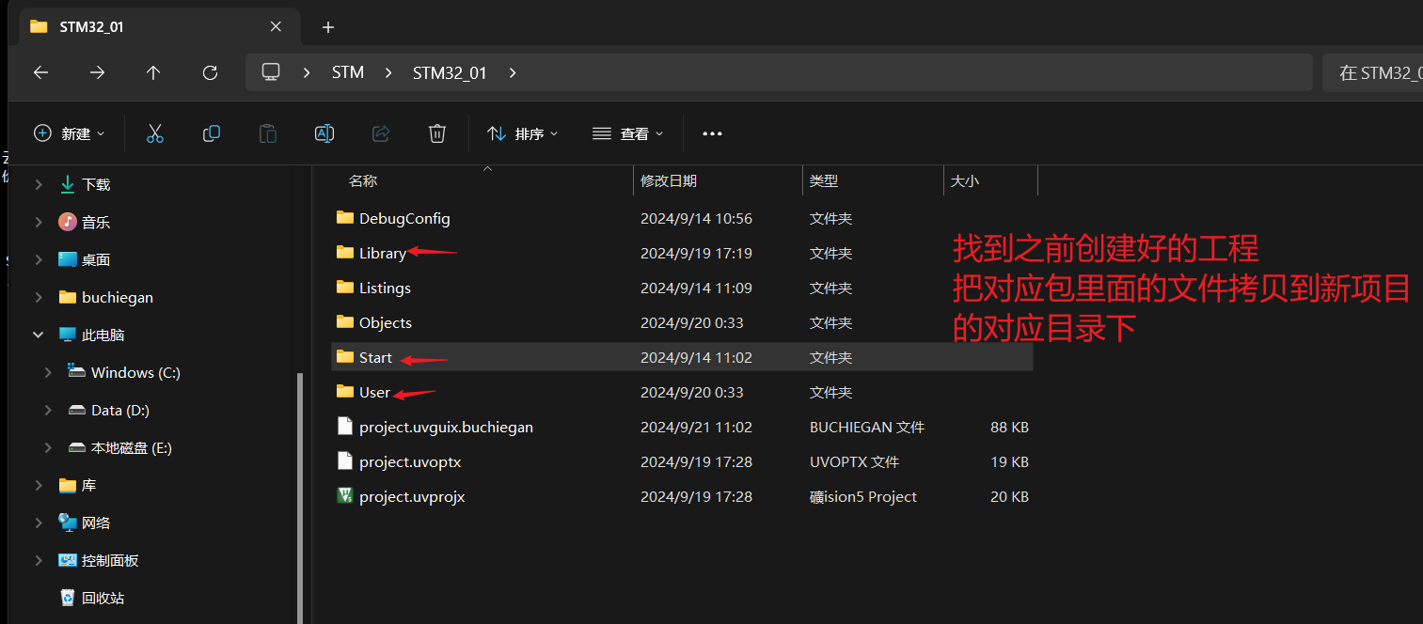Expand the 桌面 tree node chevron

coord(39,260)
